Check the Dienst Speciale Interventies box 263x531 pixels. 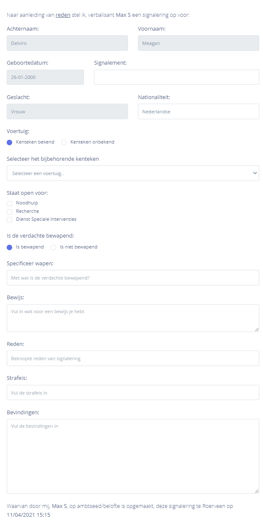[10, 220]
